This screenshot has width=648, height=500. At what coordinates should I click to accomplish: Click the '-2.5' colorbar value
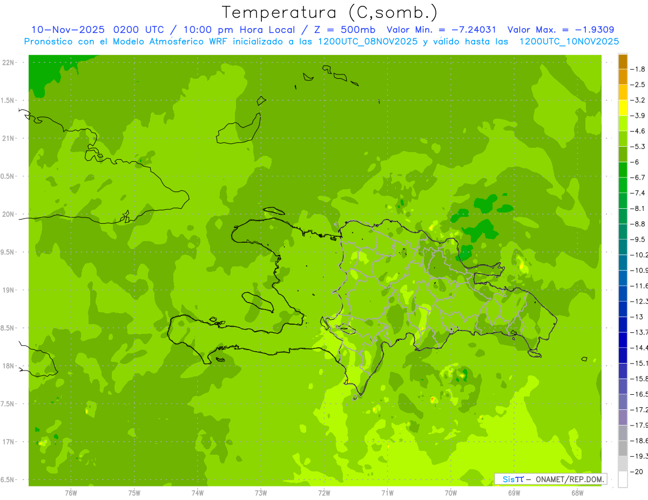[638, 85]
